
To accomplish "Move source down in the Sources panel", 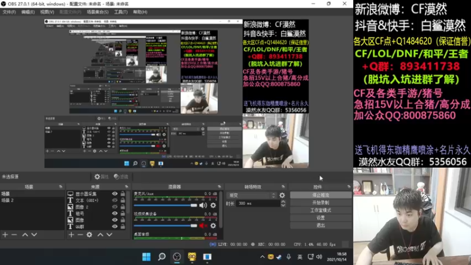I will pos(110,234).
